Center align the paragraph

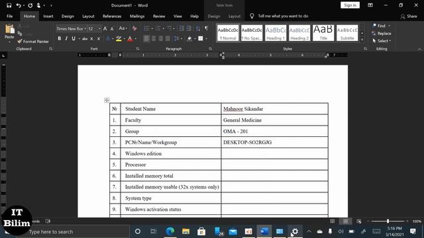point(154,38)
